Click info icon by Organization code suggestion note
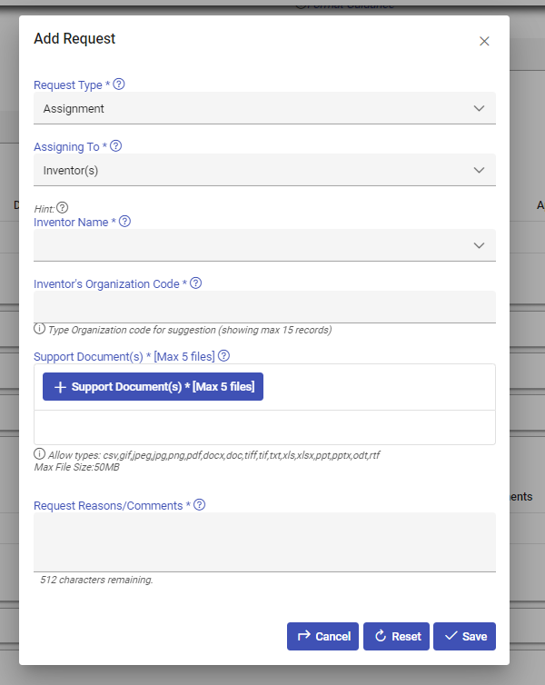This screenshot has width=545, height=685. click(x=40, y=329)
